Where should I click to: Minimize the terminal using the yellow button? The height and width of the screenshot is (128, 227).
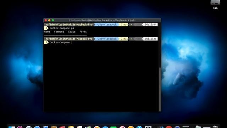pos(49,20)
